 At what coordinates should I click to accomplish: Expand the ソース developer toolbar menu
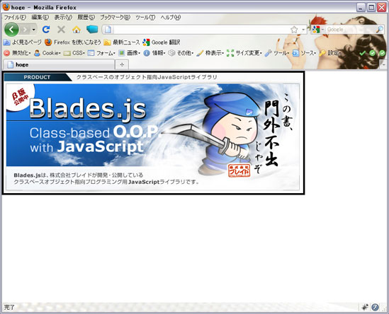pyautogui.click(x=304, y=53)
